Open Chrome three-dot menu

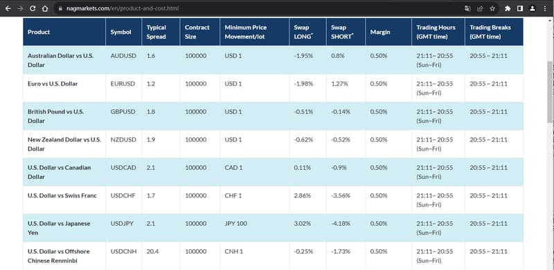[545, 8]
